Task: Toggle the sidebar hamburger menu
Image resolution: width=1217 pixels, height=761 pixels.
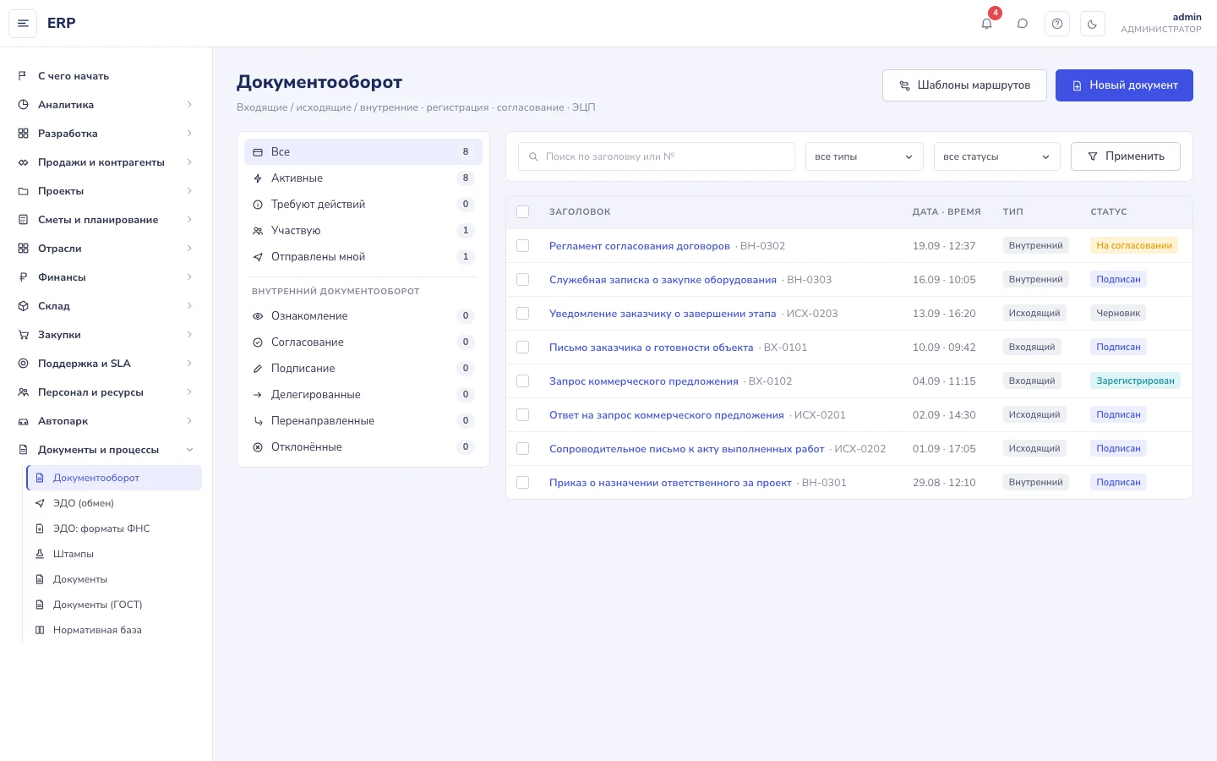Action: point(23,24)
